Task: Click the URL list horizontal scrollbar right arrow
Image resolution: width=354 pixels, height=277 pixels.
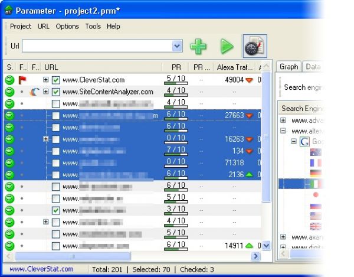Action: pyautogui.click(x=255, y=256)
